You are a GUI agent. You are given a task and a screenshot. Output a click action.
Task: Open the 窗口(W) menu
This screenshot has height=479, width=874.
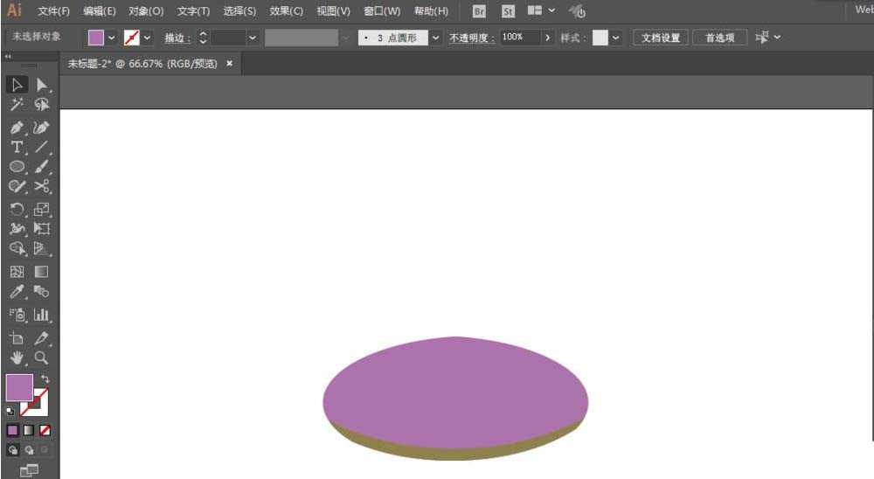tap(382, 11)
